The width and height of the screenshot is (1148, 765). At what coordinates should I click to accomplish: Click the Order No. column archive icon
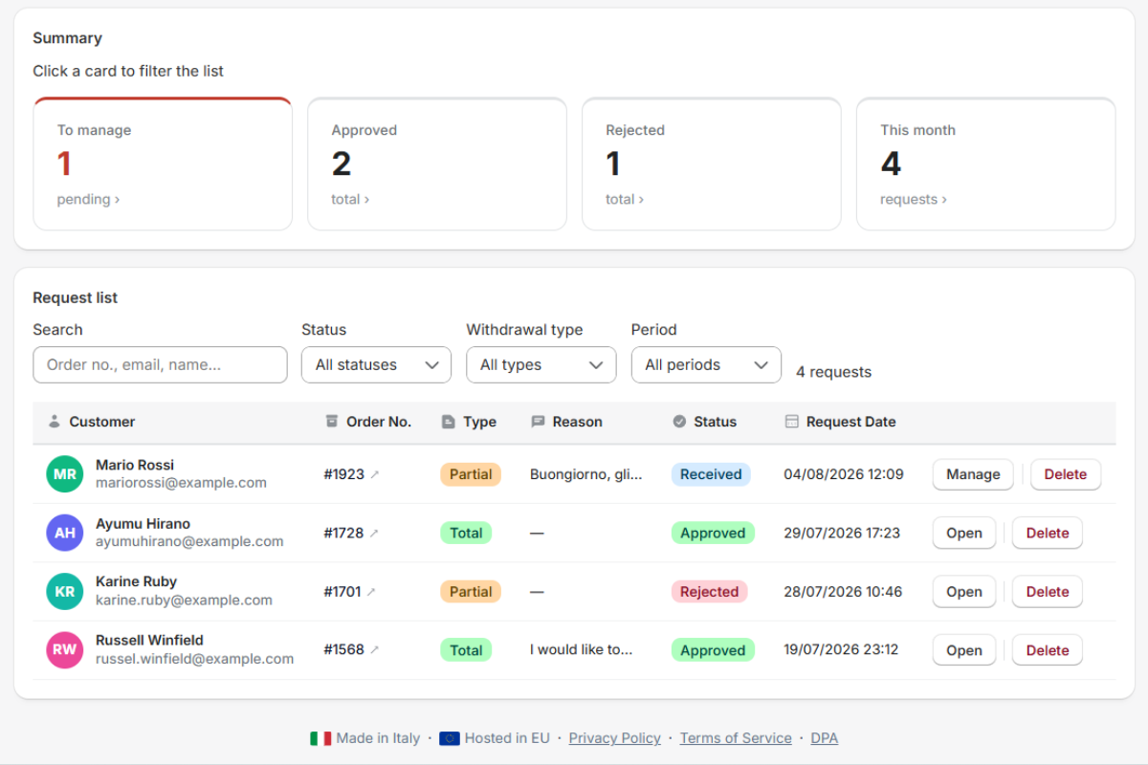point(332,422)
